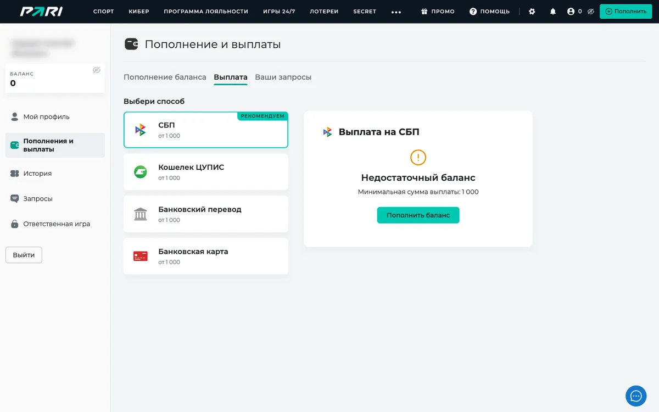This screenshot has height=412, width=659.
Task: Click Ответственная игра lock icon
Action: point(15,224)
